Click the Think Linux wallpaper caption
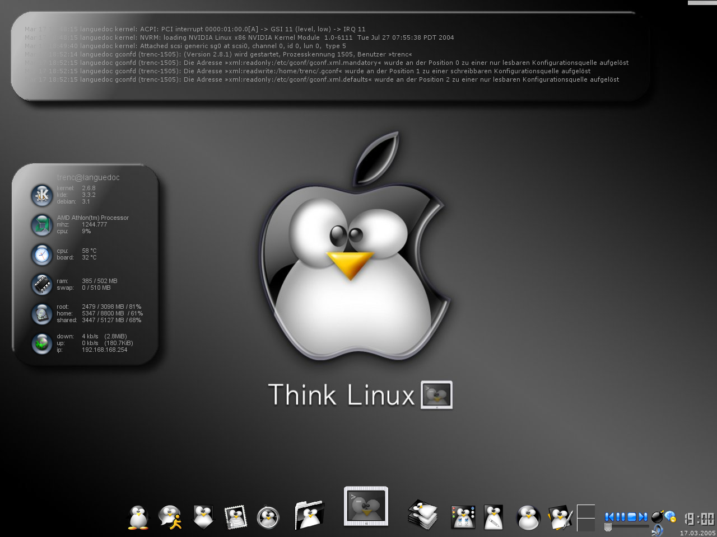717x537 pixels. [341, 394]
